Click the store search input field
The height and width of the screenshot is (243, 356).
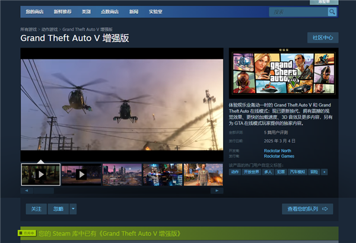(297, 12)
